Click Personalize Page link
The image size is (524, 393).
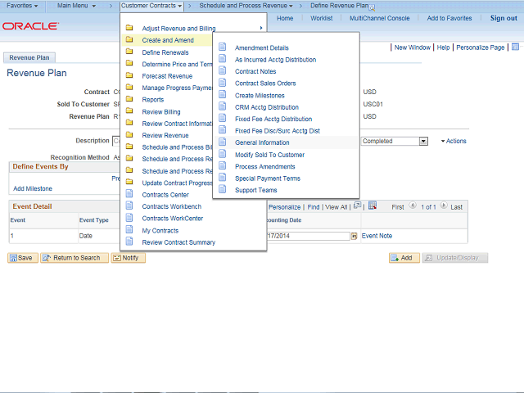pyautogui.click(x=481, y=47)
